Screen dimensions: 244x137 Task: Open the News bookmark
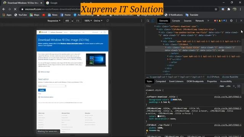pos(53,15)
